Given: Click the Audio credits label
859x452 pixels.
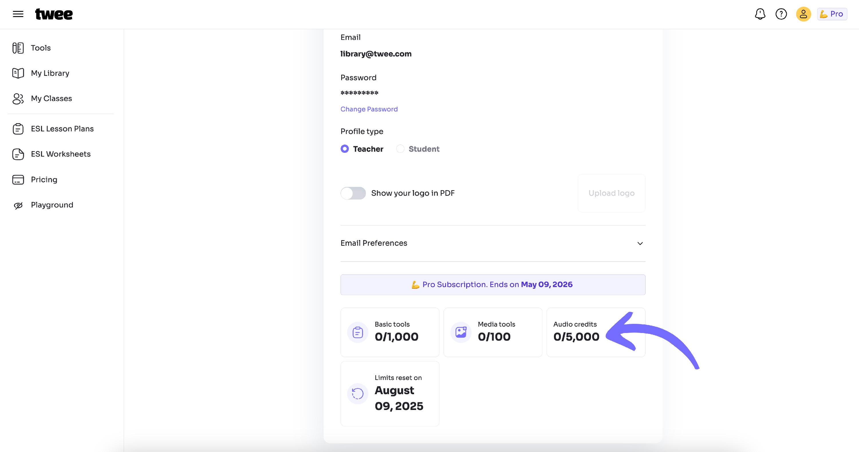Looking at the screenshot, I should tap(575, 324).
